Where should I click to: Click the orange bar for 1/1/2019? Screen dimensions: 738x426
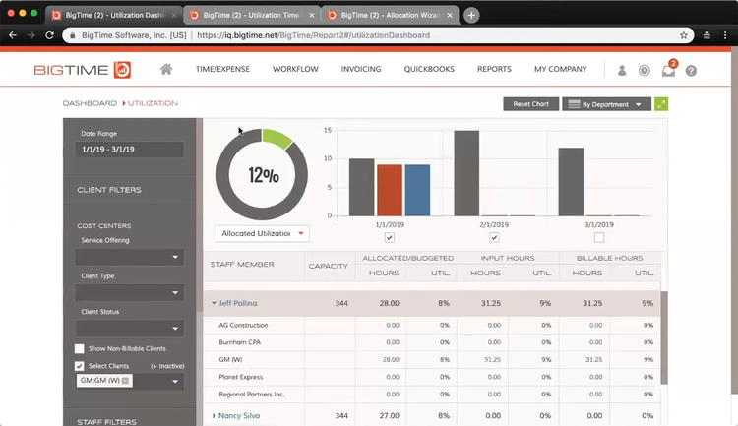[x=390, y=190]
